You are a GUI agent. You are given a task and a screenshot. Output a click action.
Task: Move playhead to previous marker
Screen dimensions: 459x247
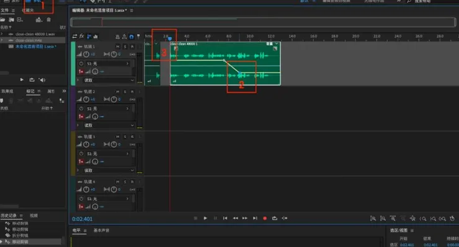(x=225, y=218)
